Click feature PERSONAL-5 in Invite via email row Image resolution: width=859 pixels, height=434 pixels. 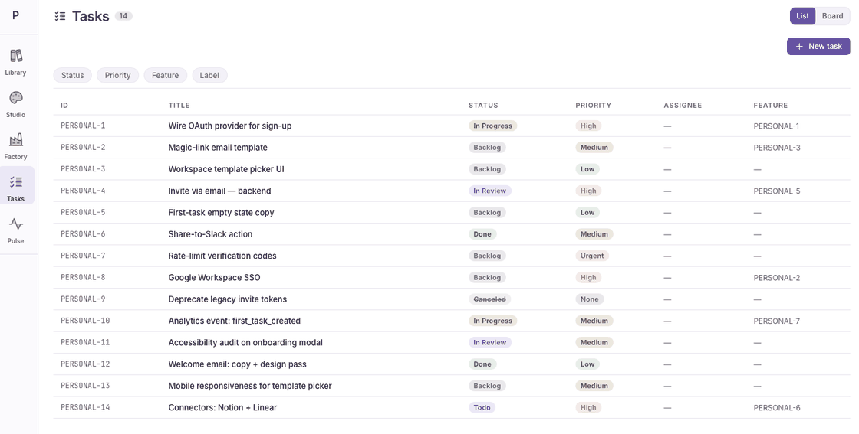click(x=777, y=191)
